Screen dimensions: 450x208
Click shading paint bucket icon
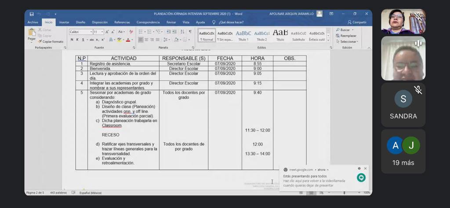tap(176, 40)
